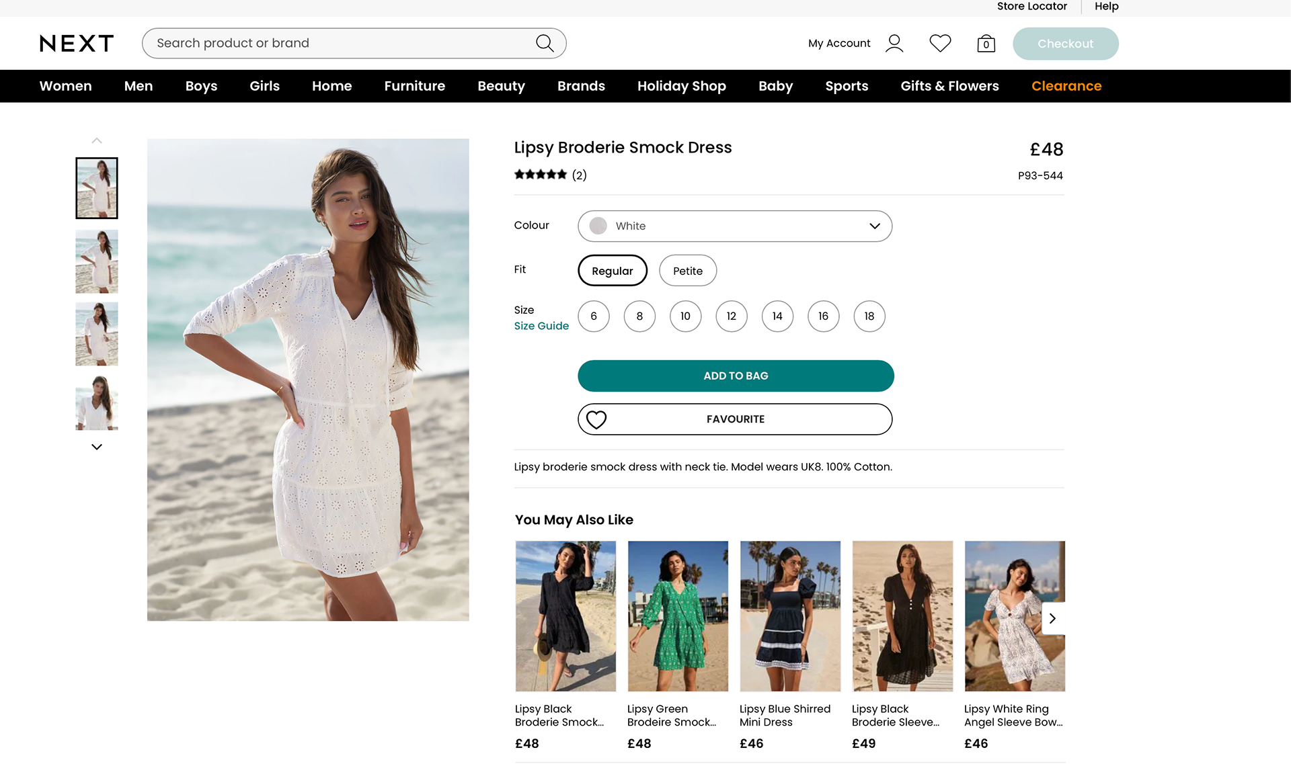Choose size 14
This screenshot has height=766, width=1291.
(x=777, y=316)
